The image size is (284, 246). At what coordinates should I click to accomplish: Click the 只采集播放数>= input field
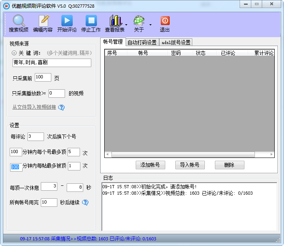[x=57, y=93]
